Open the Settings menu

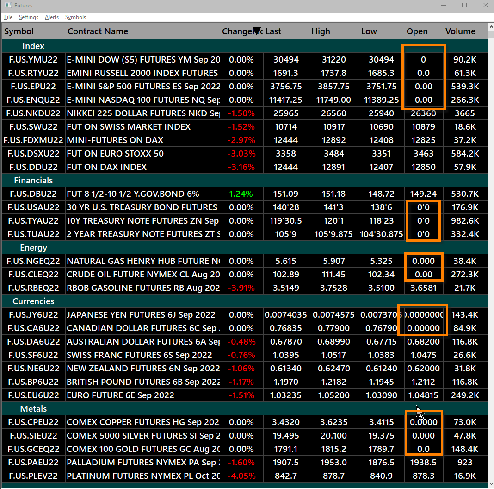point(28,17)
